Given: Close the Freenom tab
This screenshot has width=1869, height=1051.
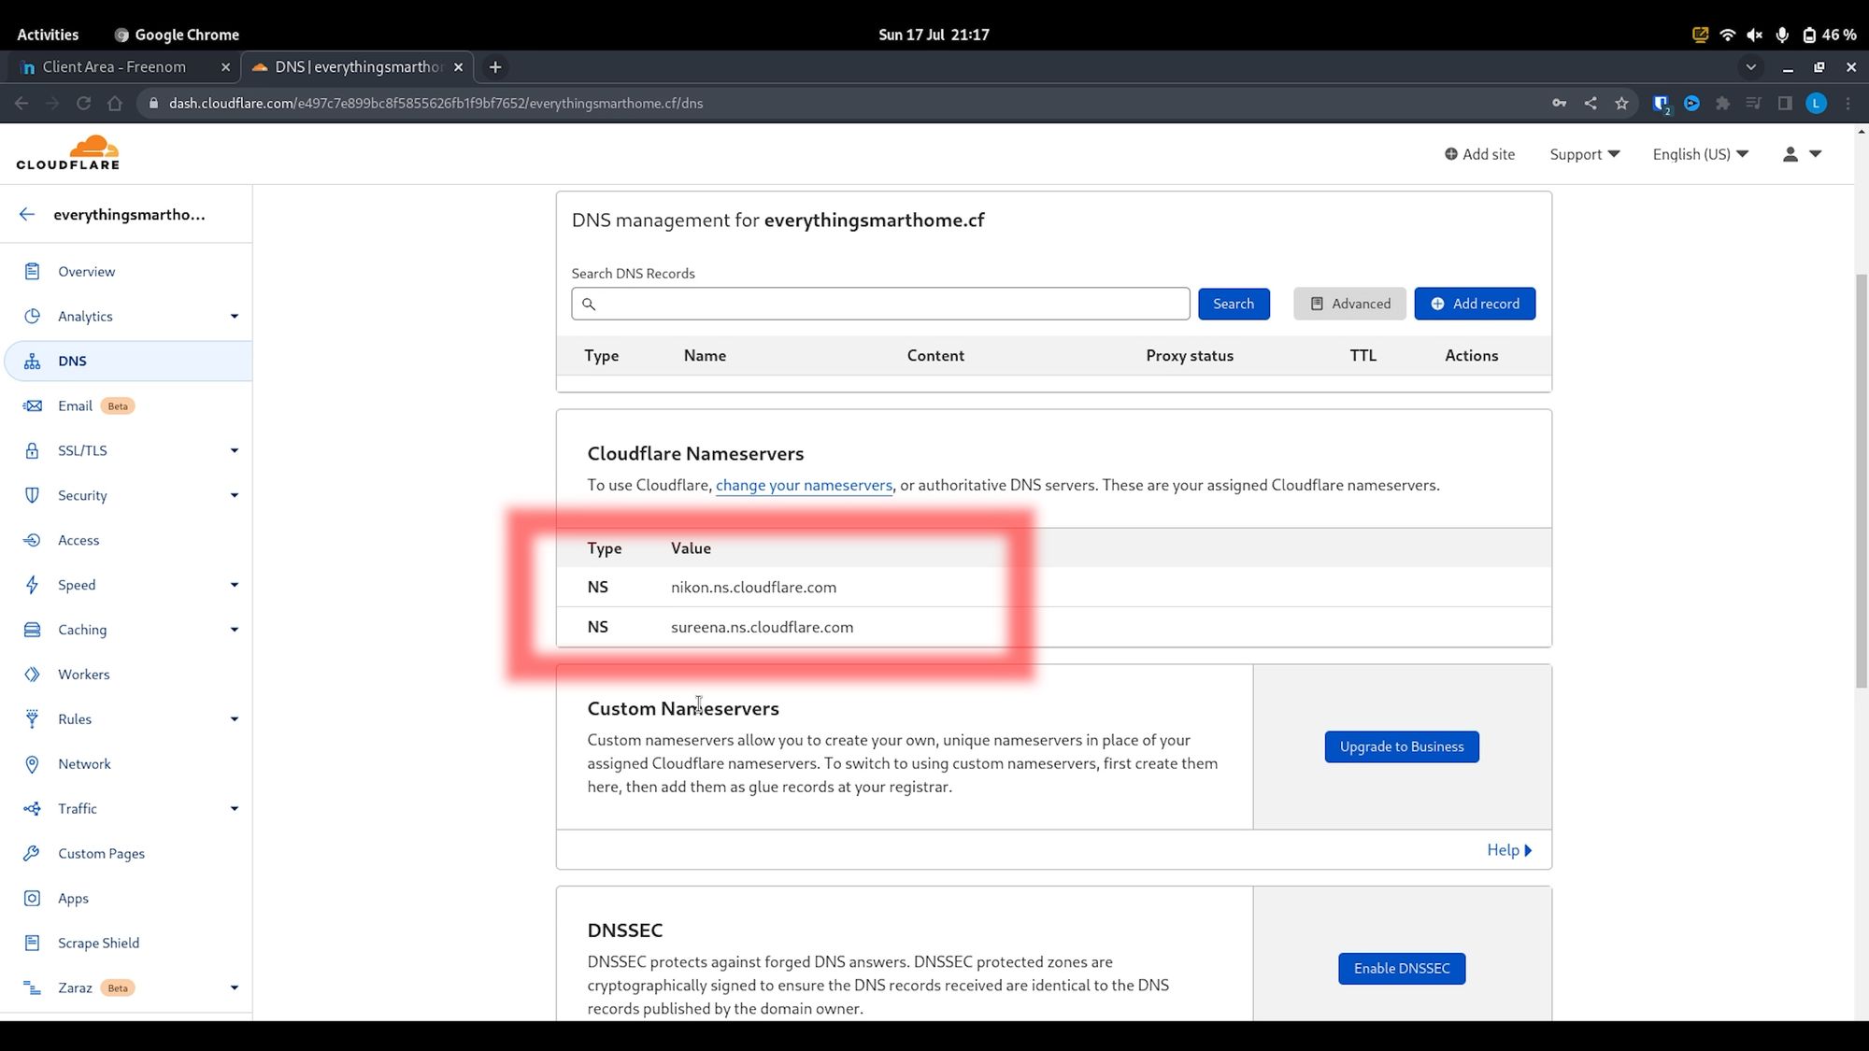Looking at the screenshot, I should (224, 67).
